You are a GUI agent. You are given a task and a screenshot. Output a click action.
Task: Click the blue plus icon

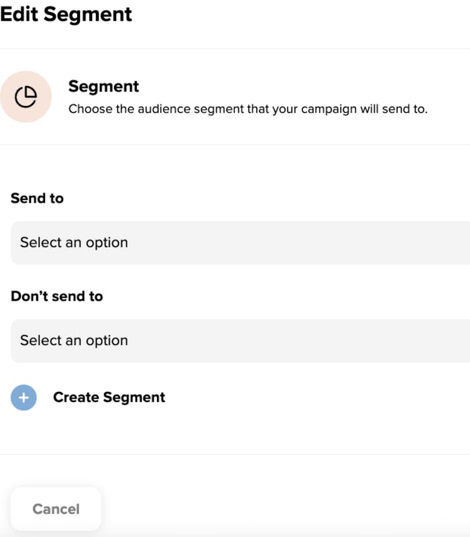(x=23, y=397)
